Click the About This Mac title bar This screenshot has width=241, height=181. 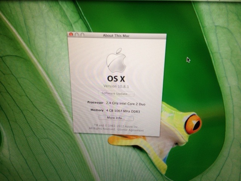coord(117,36)
